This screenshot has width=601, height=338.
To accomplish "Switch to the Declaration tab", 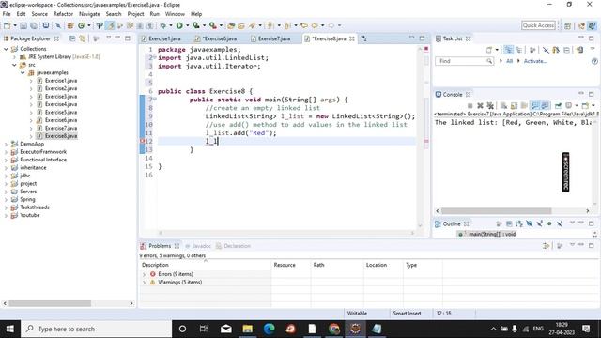I will [x=233, y=246].
